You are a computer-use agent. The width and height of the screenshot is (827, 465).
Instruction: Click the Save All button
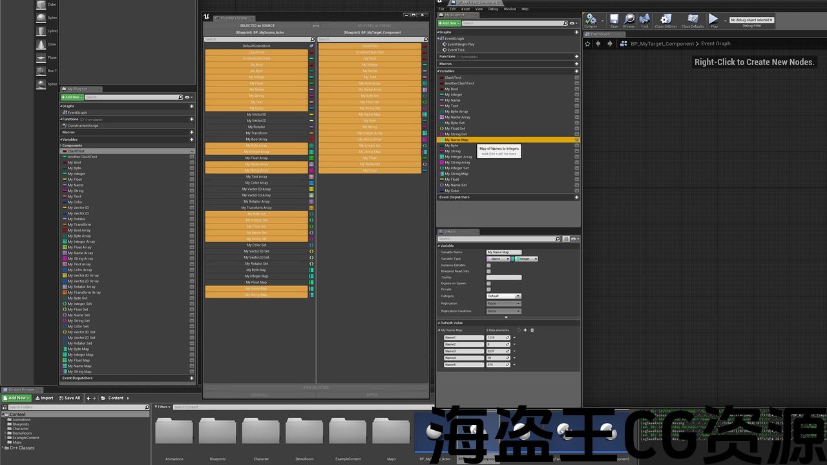click(70, 398)
